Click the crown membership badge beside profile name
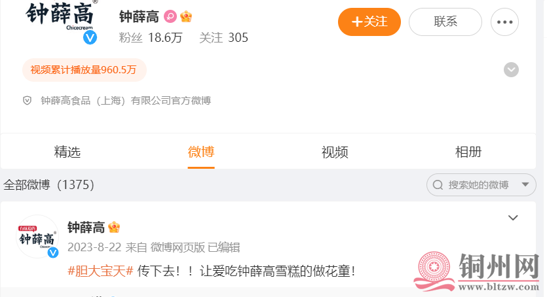The width and height of the screenshot is (547, 297). tap(186, 16)
